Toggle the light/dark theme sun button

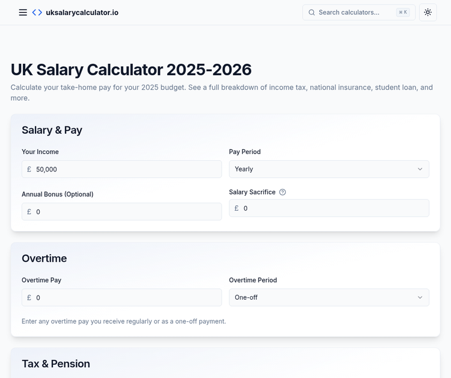[428, 13]
